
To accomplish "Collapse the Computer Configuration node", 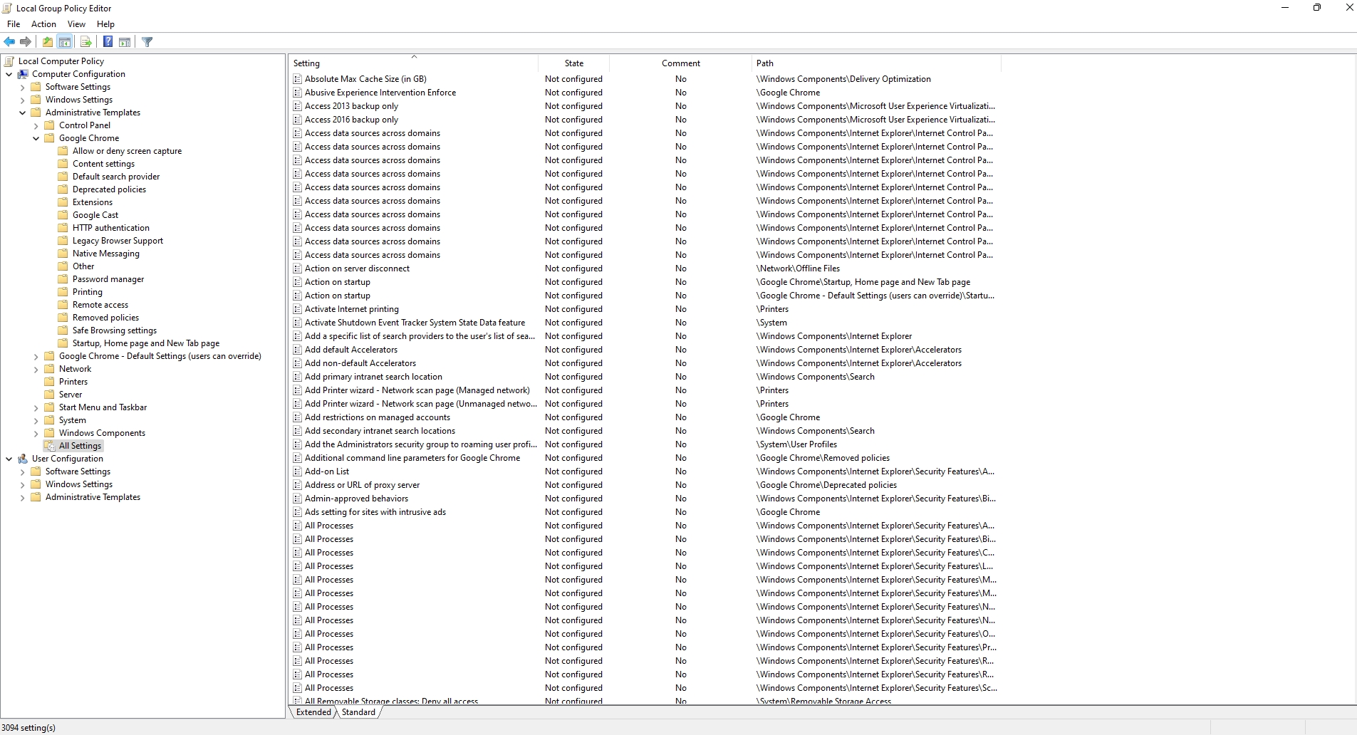I will [9, 74].
